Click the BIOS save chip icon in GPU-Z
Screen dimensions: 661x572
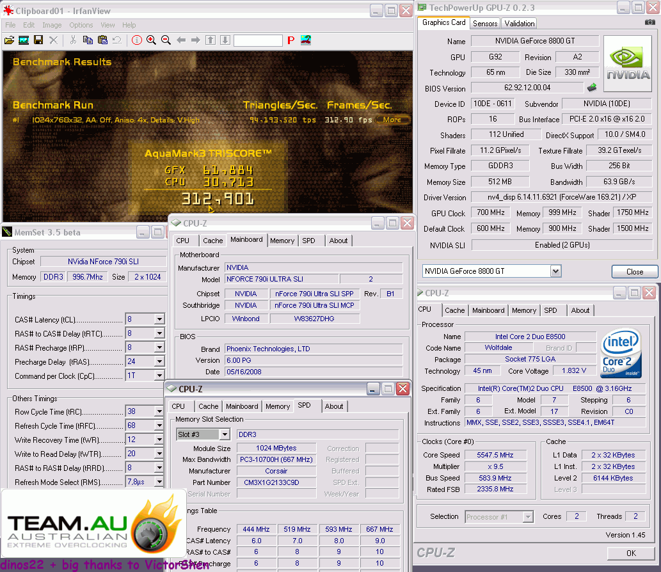[x=592, y=87]
